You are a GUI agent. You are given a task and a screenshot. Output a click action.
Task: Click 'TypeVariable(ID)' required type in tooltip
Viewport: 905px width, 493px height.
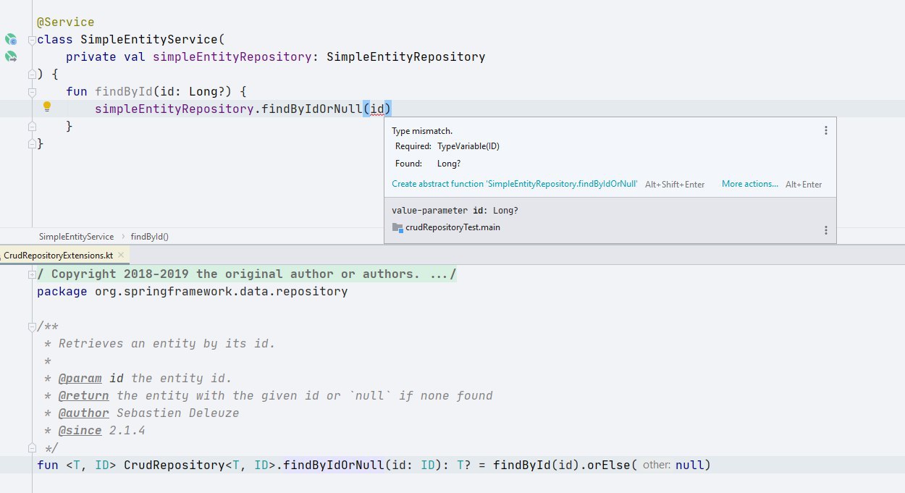pos(468,146)
